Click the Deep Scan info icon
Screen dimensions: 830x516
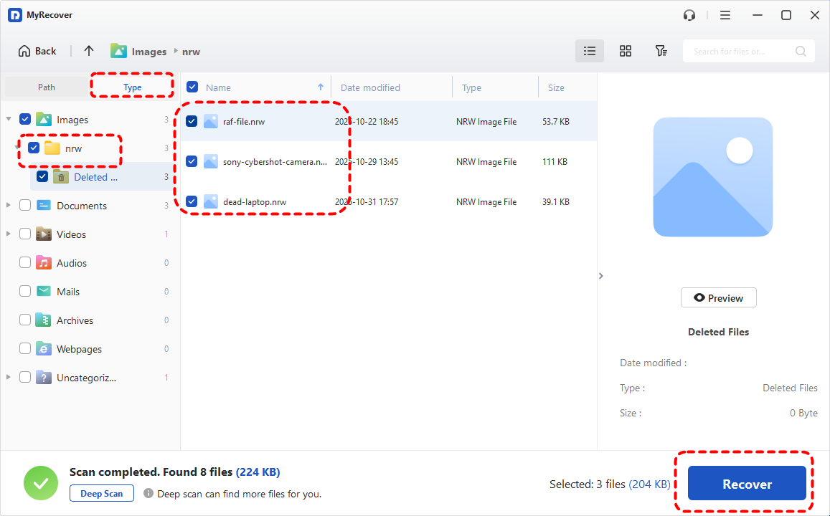click(x=148, y=493)
